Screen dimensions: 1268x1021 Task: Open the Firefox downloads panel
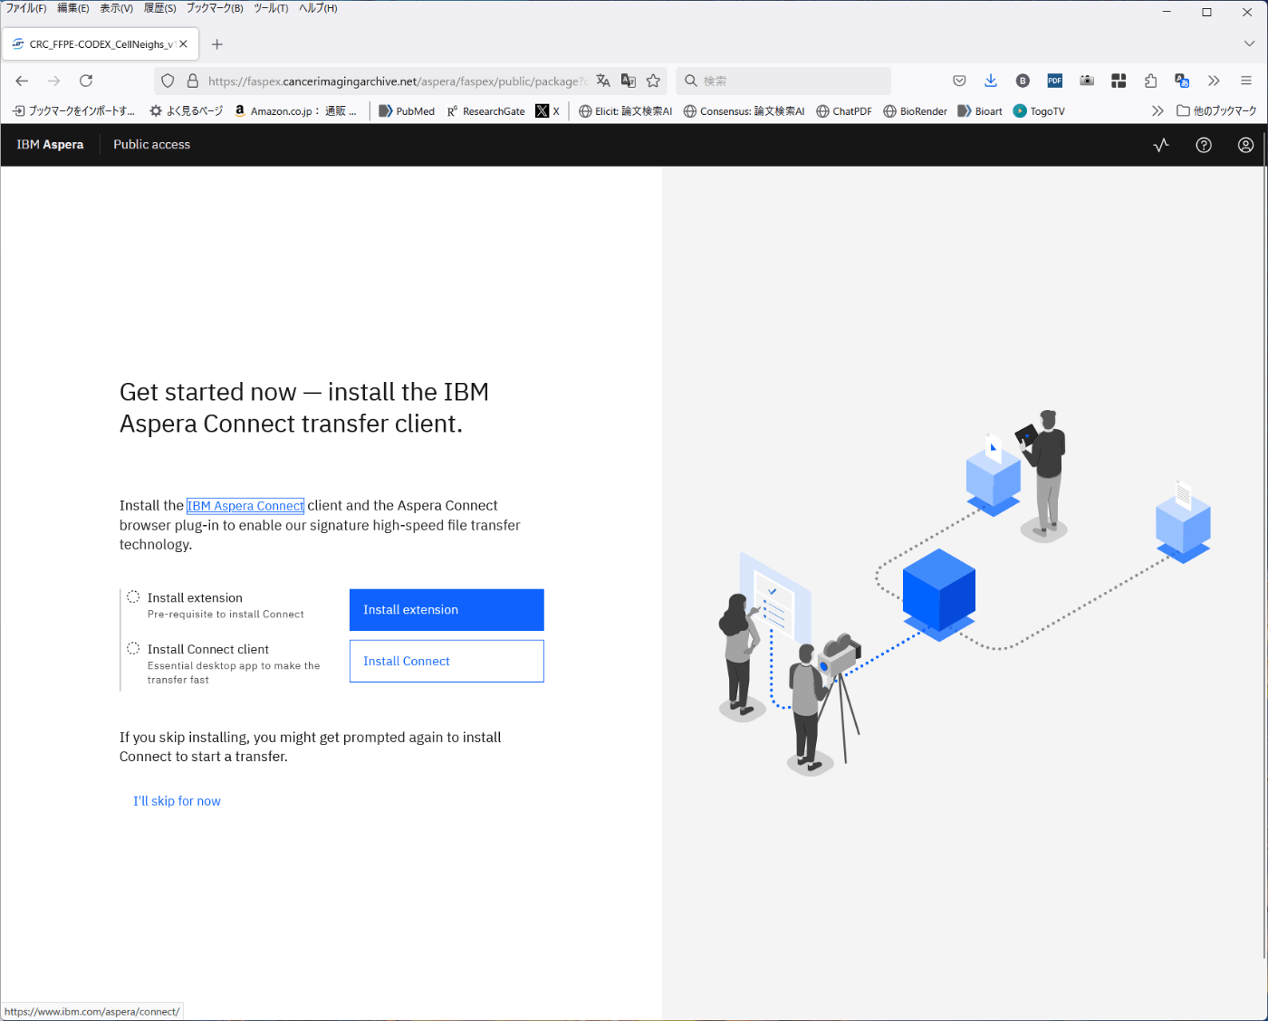coord(991,81)
